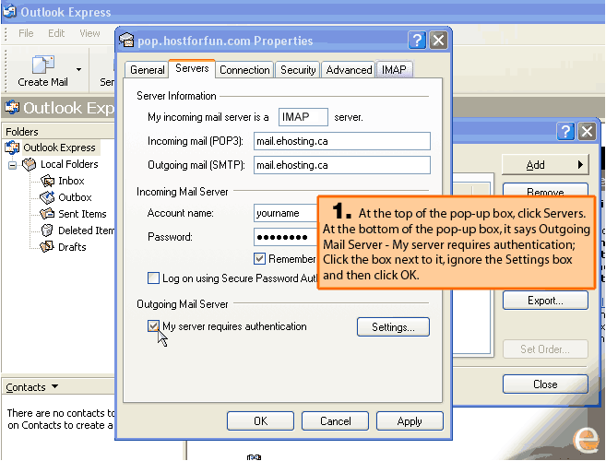Select the Deleted Items folder label
Viewport: 606px width, 461px height.
pos(86,230)
